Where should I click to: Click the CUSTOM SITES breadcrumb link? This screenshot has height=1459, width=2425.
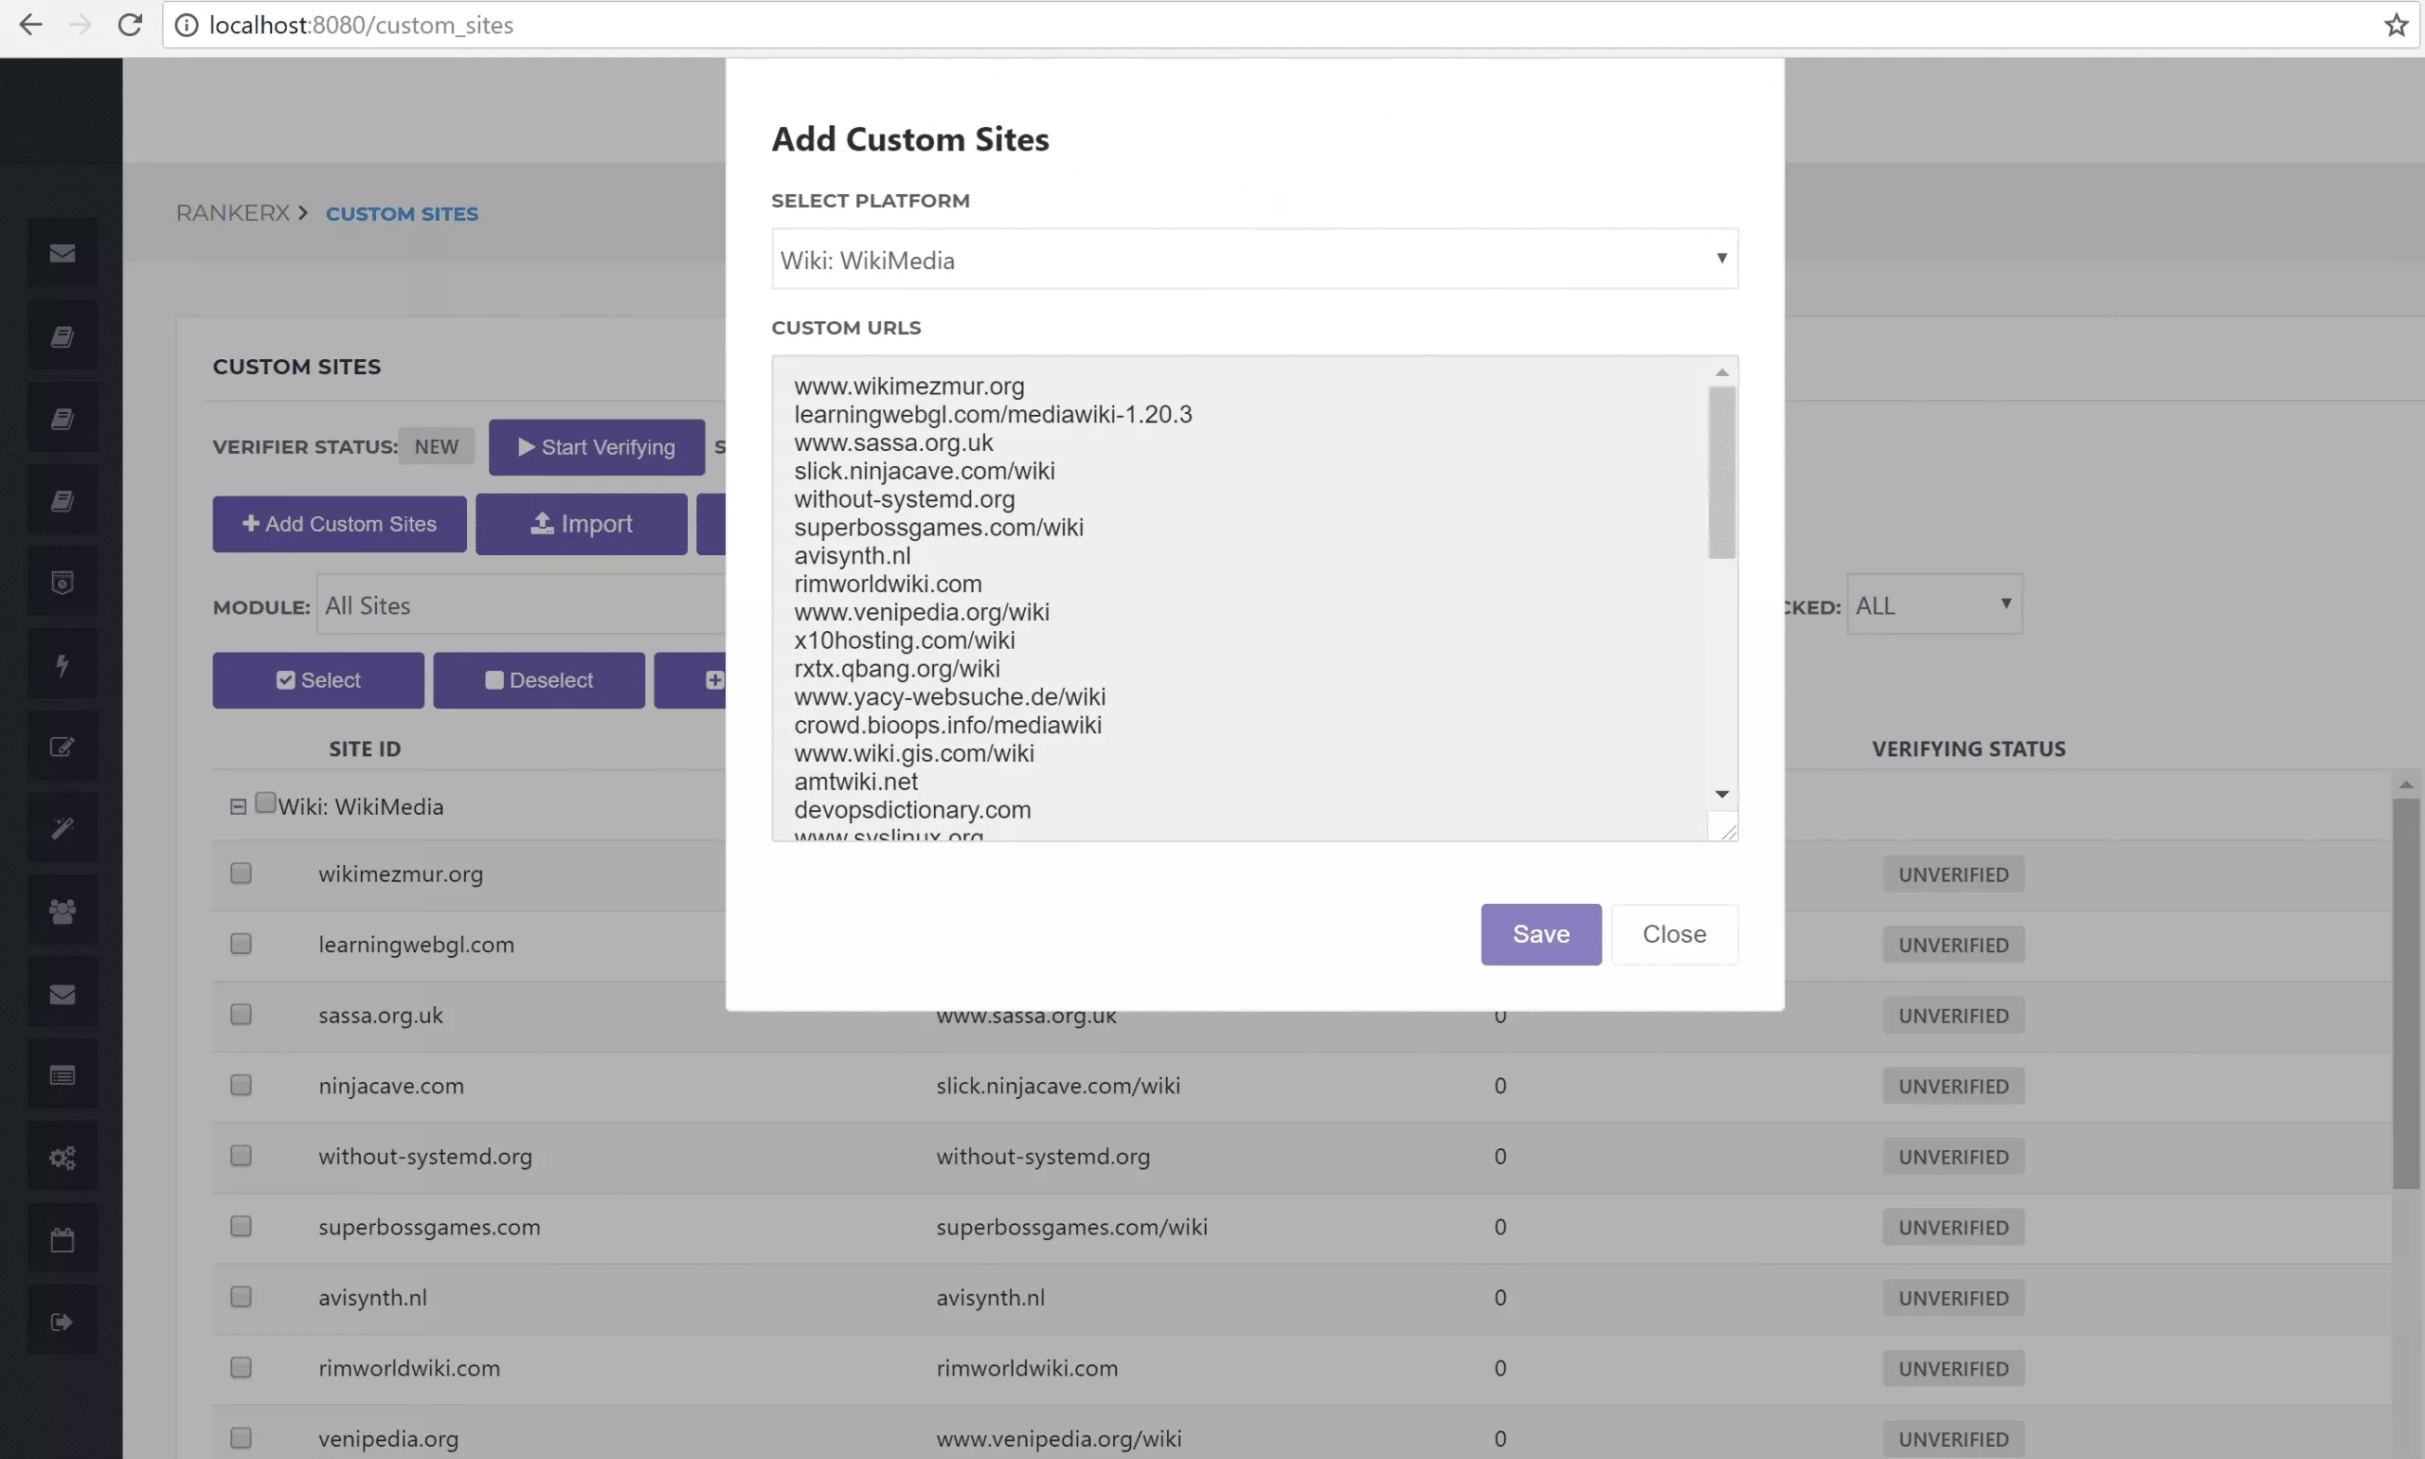click(402, 213)
